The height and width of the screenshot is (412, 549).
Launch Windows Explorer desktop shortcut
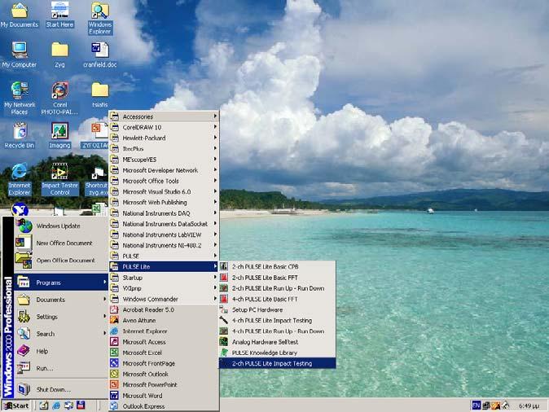point(100,18)
